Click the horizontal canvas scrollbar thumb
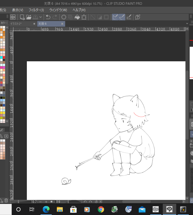Viewport: 193px width, 215px height. pyautogui.click(x=136, y=202)
